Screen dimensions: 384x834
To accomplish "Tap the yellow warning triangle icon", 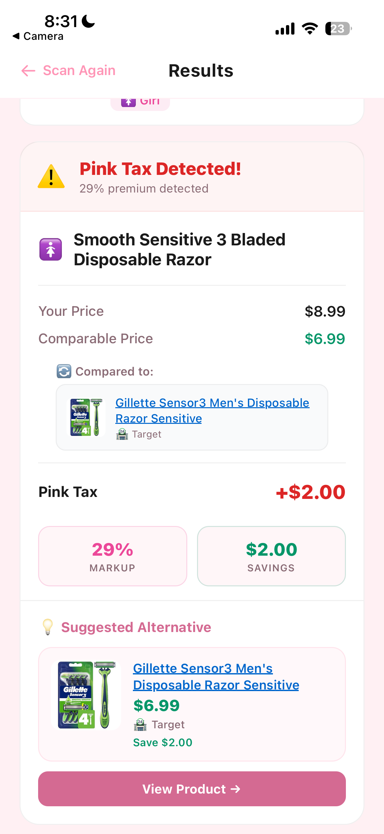I will coord(51,177).
